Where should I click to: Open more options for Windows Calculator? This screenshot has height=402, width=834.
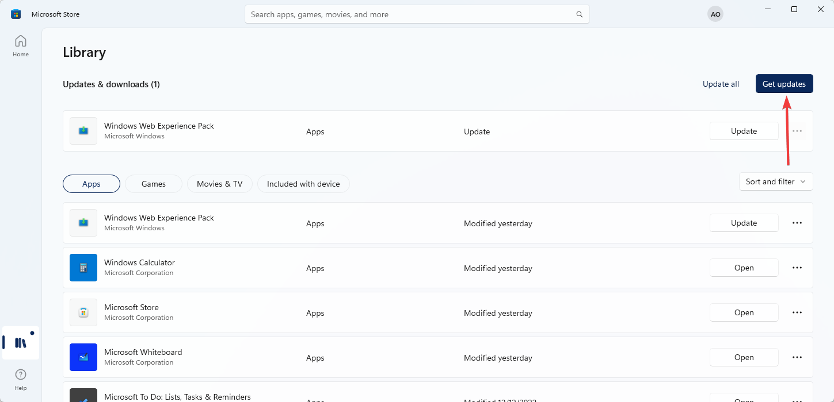[x=797, y=268]
